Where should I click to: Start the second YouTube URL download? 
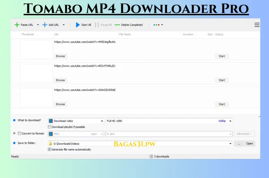(222, 80)
